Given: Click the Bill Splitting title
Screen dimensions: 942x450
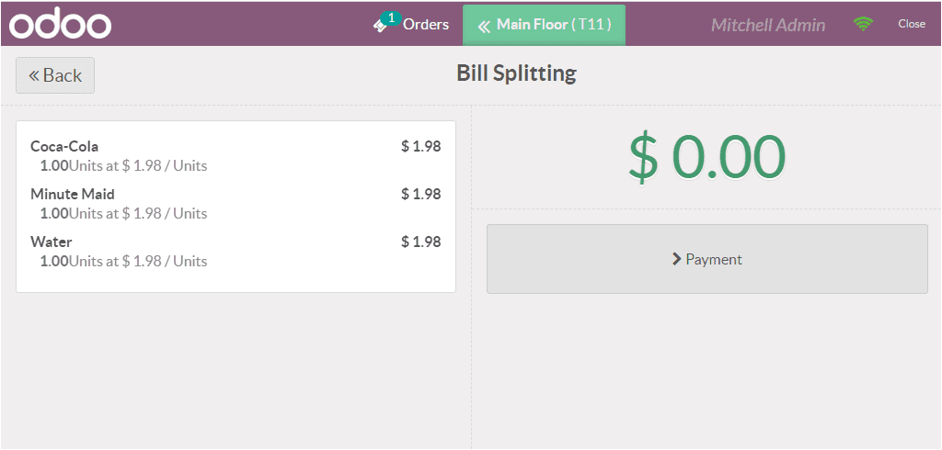Looking at the screenshot, I should [517, 73].
